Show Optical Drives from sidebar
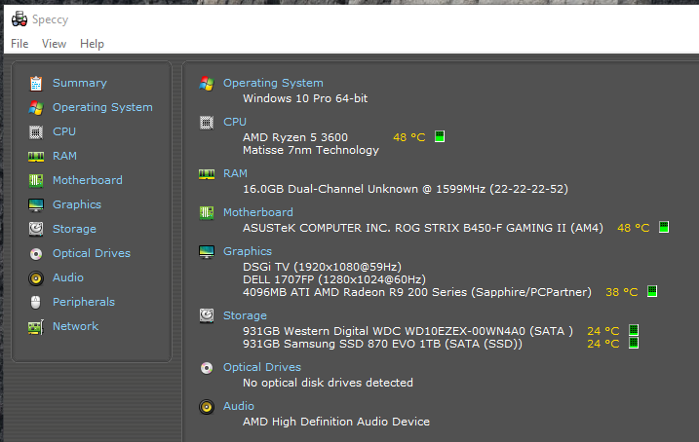The width and height of the screenshot is (699, 442). point(92,253)
